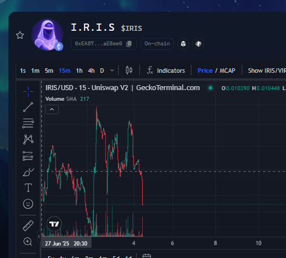This screenshot has width=286, height=258.
Task: Select the XABCD pattern tool
Action: click(28, 139)
